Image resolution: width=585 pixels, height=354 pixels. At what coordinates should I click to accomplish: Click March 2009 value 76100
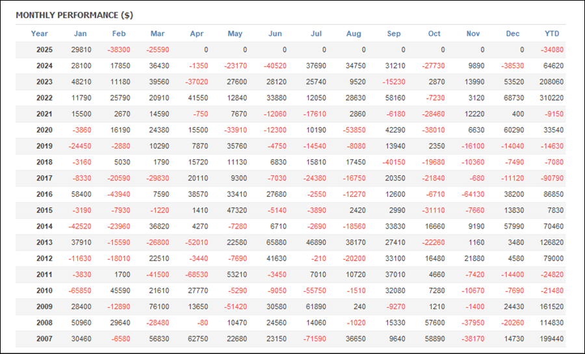point(159,307)
